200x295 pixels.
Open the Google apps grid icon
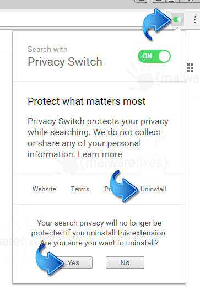tap(190, 68)
